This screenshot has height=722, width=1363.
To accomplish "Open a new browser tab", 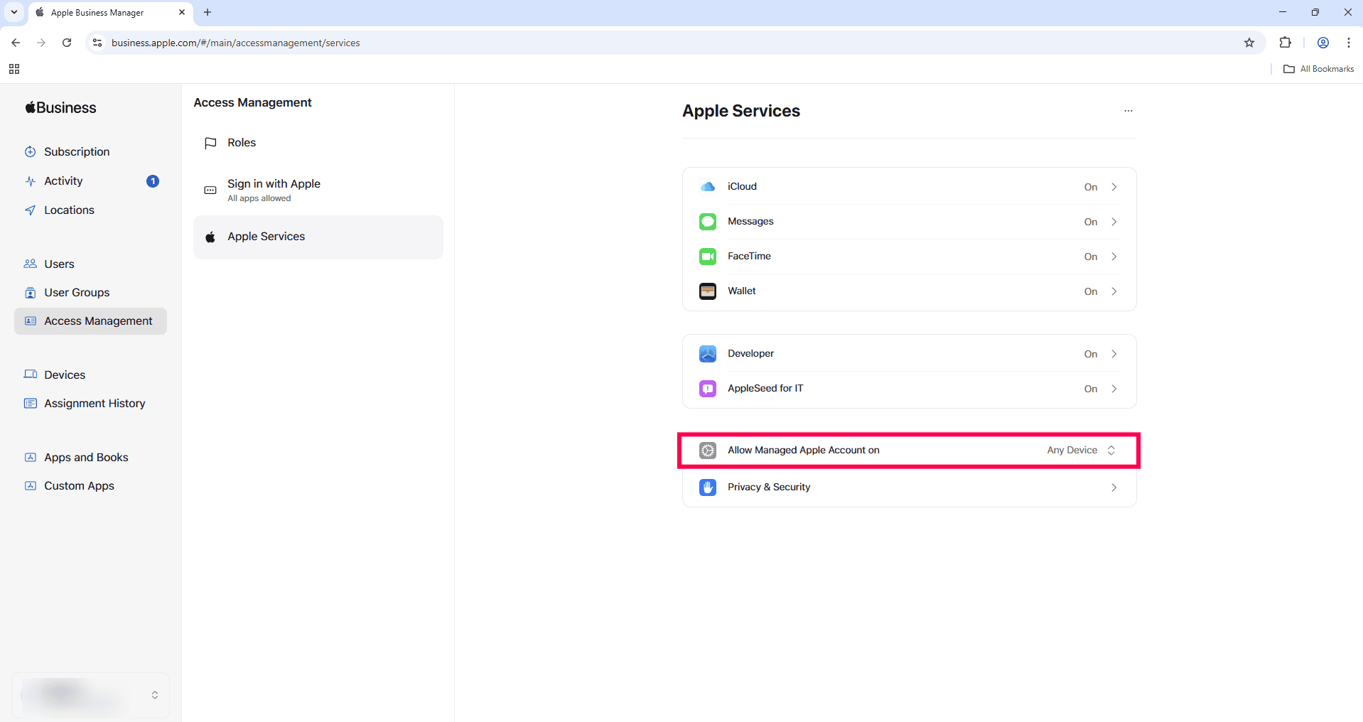I will point(208,12).
